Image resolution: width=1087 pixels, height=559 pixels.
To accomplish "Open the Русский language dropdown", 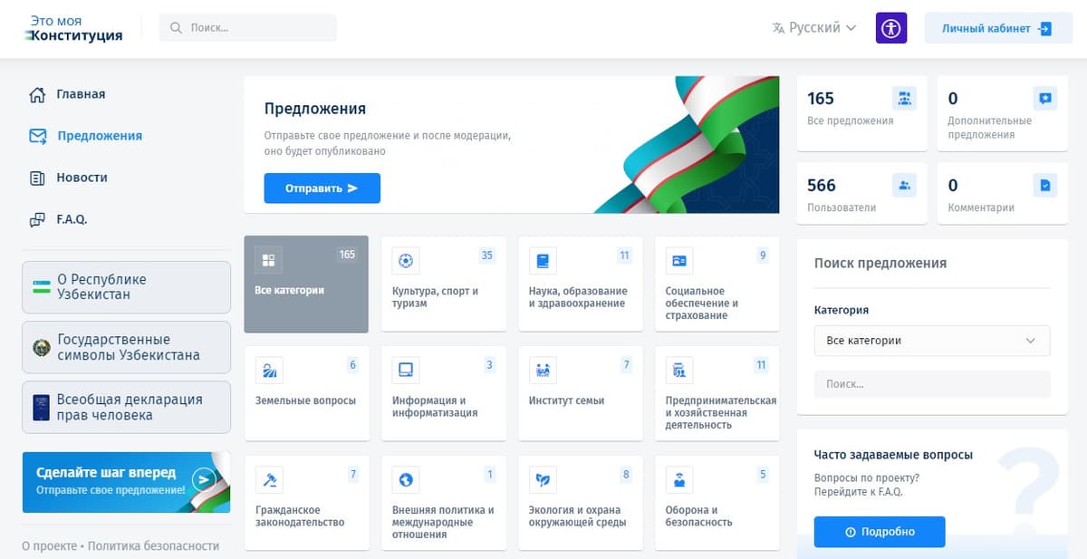I will 813,28.
